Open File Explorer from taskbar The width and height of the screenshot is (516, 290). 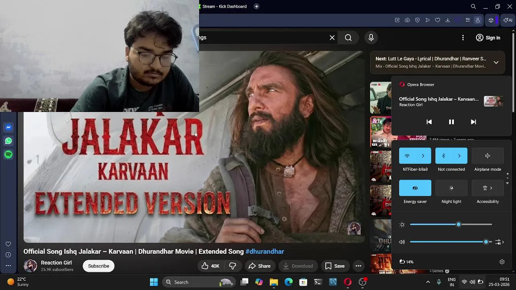tap(274, 282)
